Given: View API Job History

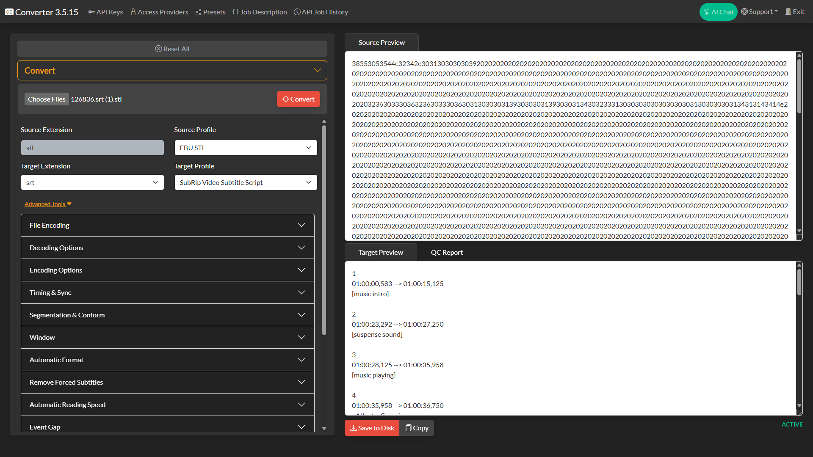Looking at the screenshot, I should (x=321, y=12).
